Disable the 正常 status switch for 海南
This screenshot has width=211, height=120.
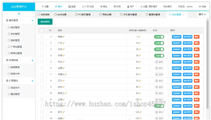pyautogui.click(x=159, y=37)
